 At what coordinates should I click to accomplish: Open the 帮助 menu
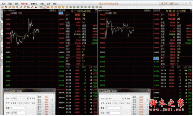point(55,4)
